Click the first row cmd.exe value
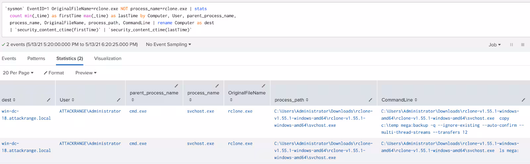This screenshot has height=164, width=530. click(138, 111)
